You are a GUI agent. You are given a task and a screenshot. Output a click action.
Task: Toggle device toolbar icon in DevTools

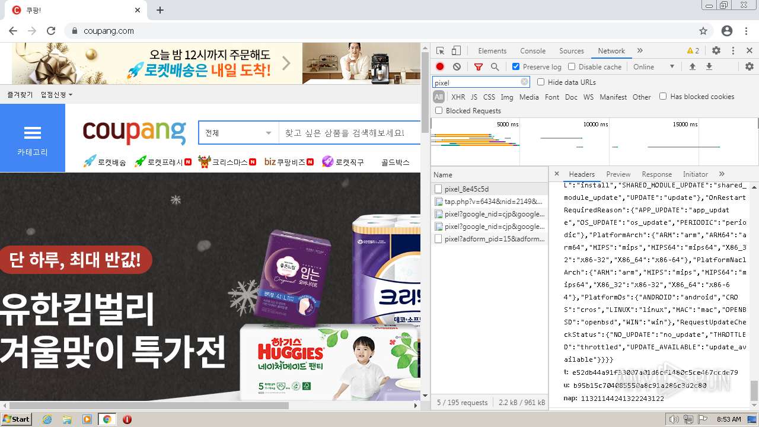coord(456,51)
